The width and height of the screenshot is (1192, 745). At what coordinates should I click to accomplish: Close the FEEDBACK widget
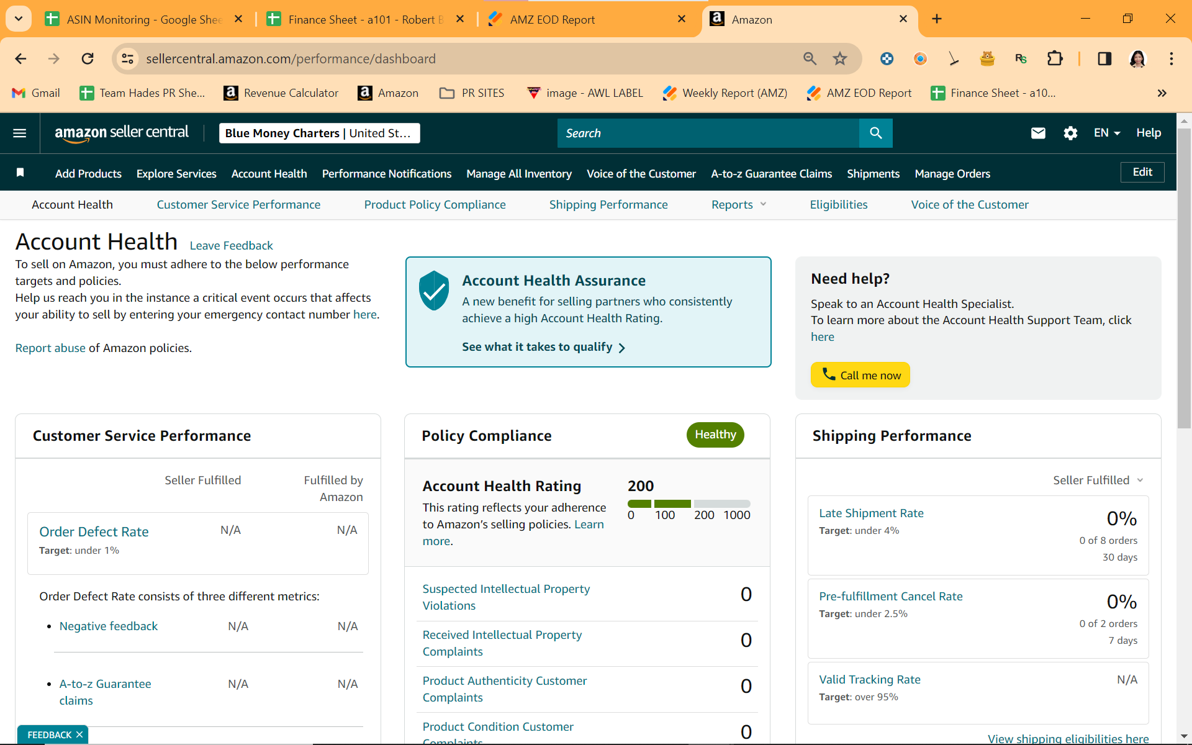tap(79, 734)
